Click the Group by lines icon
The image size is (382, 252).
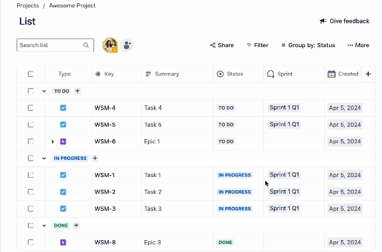[283, 45]
